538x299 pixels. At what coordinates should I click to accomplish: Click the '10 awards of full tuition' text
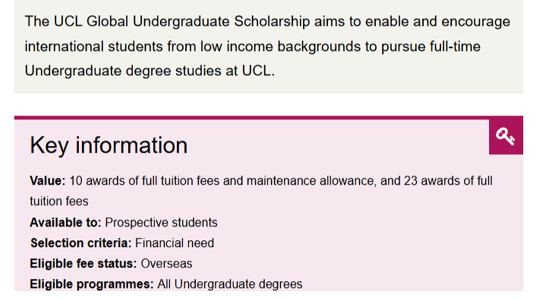(126, 181)
